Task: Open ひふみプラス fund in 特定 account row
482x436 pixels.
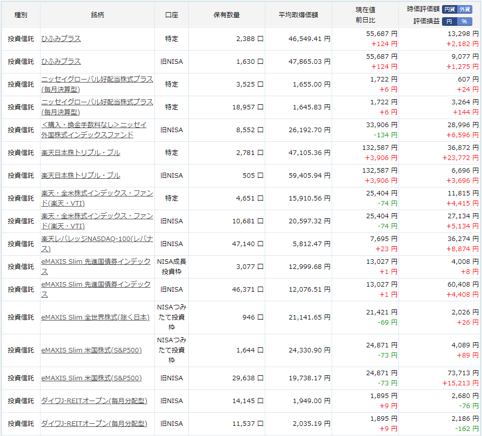Action: [61, 39]
